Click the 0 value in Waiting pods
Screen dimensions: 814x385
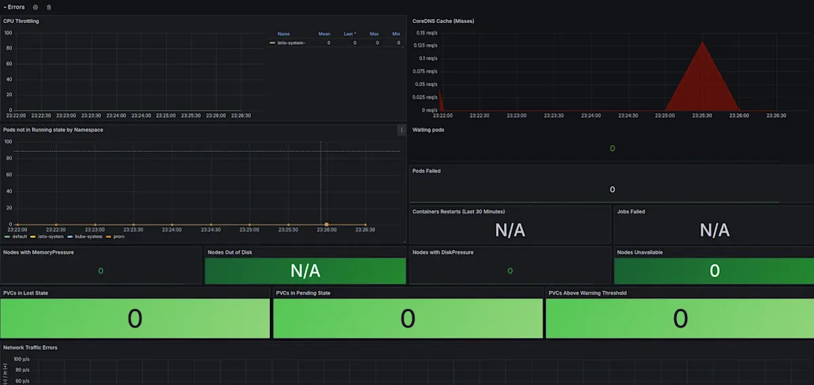(613, 148)
